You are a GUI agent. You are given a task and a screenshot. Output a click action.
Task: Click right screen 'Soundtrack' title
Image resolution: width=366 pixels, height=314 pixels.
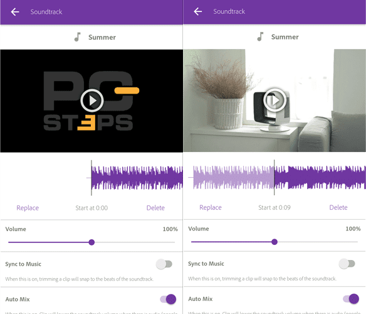(229, 11)
